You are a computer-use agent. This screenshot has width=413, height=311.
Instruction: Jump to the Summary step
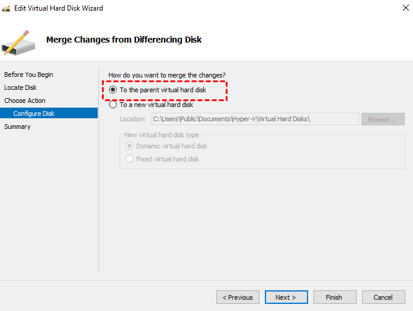coord(17,127)
